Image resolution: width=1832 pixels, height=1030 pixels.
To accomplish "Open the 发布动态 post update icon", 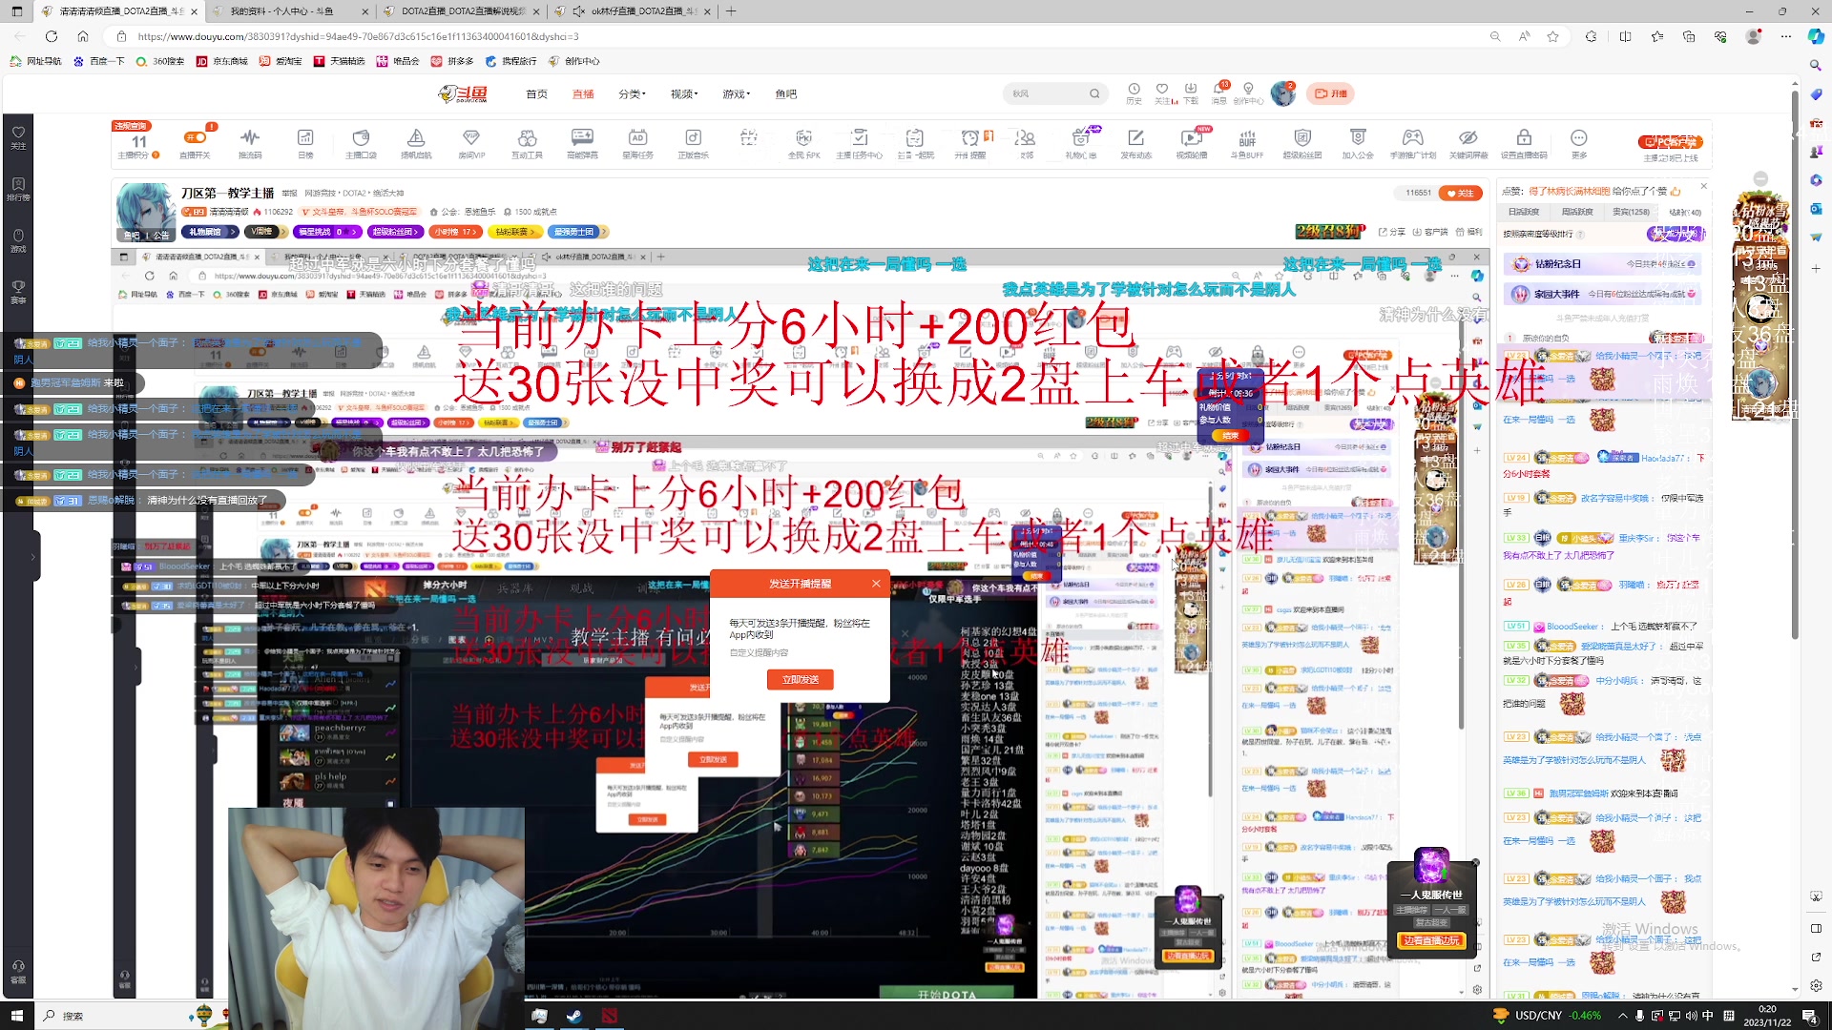I will click(1135, 142).
